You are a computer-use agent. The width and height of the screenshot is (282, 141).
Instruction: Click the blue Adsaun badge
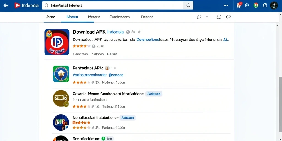click(128, 118)
